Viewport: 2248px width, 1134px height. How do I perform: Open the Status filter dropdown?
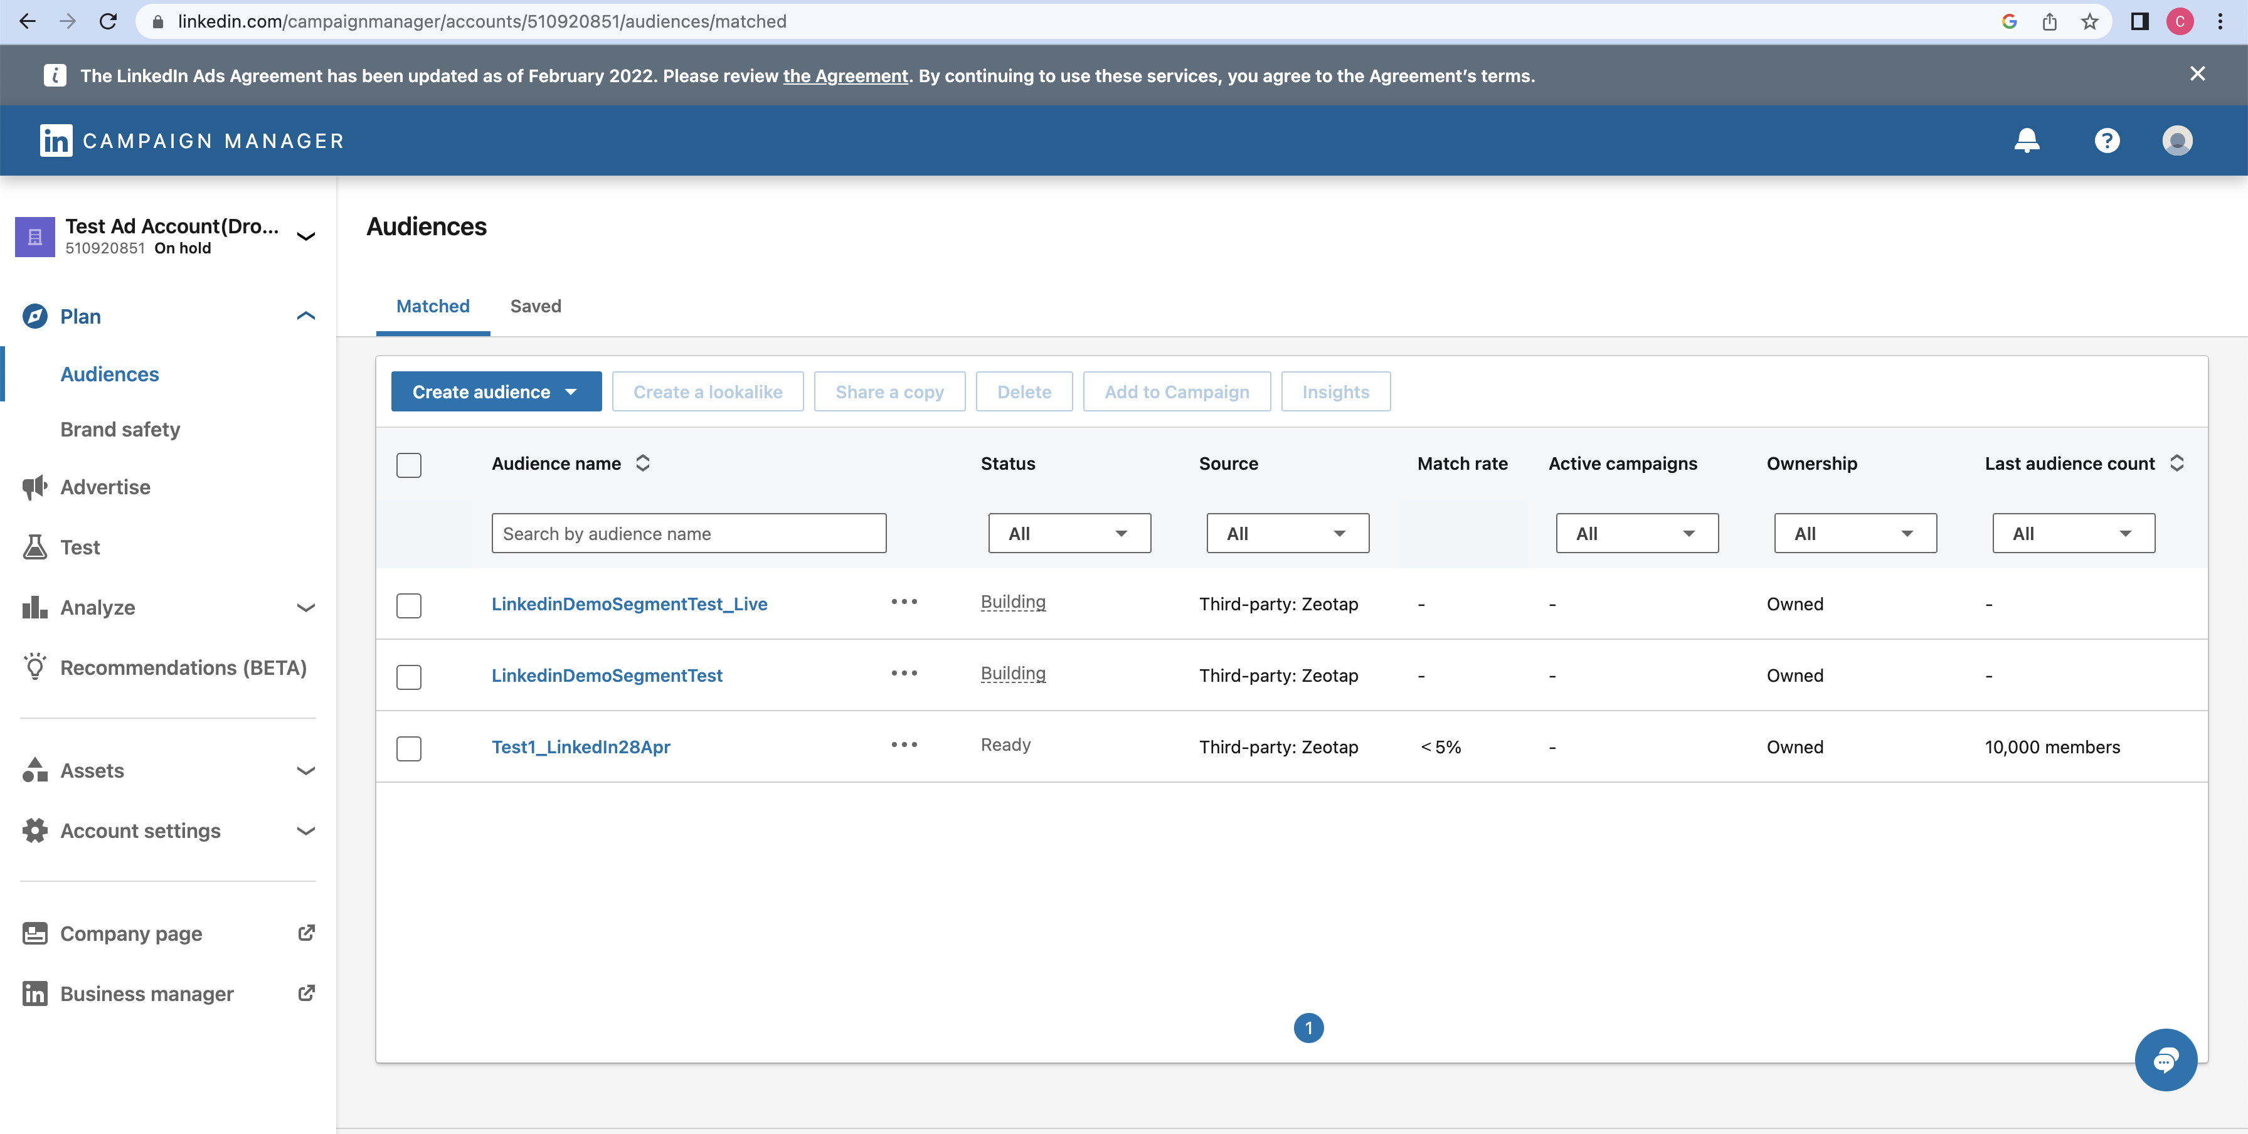coord(1069,533)
